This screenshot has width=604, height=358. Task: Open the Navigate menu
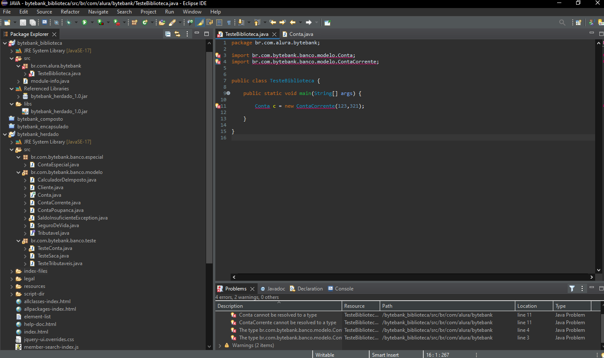pyautogui.click(x=98, y=12)
